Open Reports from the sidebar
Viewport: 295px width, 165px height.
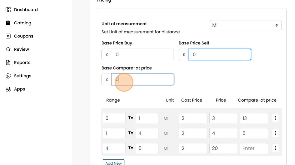coord(22,62)
